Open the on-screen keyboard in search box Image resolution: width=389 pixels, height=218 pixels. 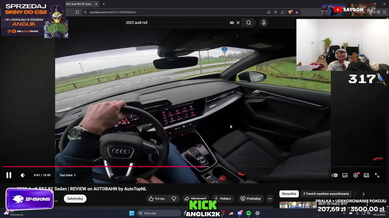click(232, 23)
